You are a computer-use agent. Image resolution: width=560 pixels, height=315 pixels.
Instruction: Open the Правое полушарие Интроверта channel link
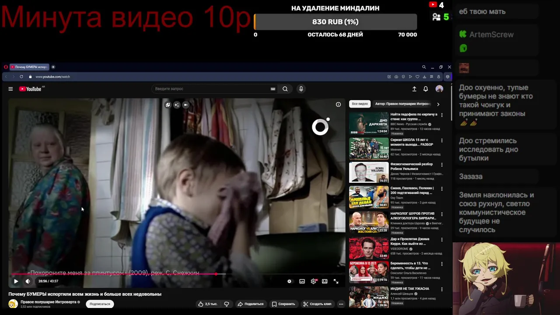(49, 302)
